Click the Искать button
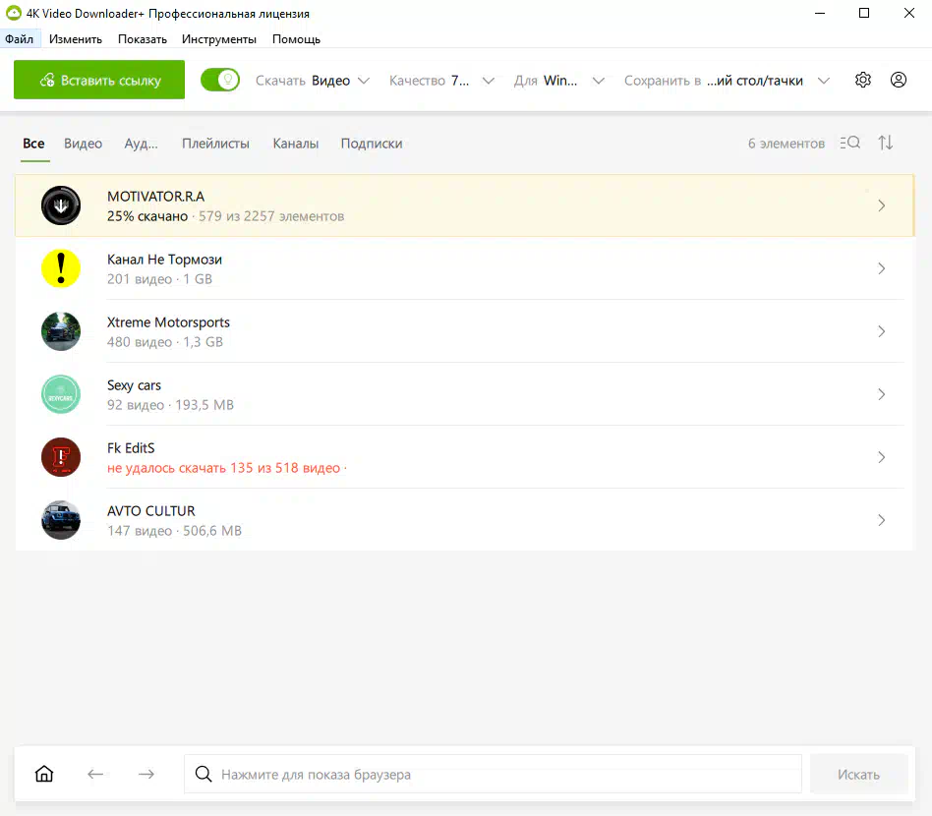The height and width of the screenshot is (816, 932). tap(859, 774)
